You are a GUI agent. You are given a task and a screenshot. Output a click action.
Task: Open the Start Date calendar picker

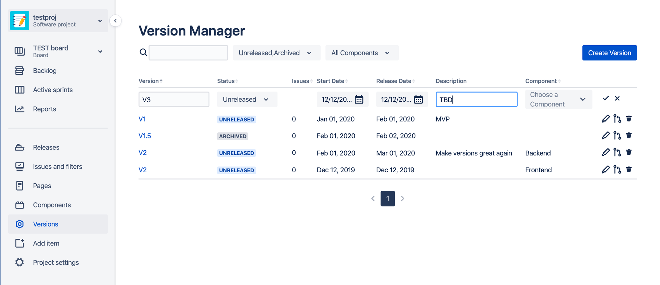pos(359,99)
